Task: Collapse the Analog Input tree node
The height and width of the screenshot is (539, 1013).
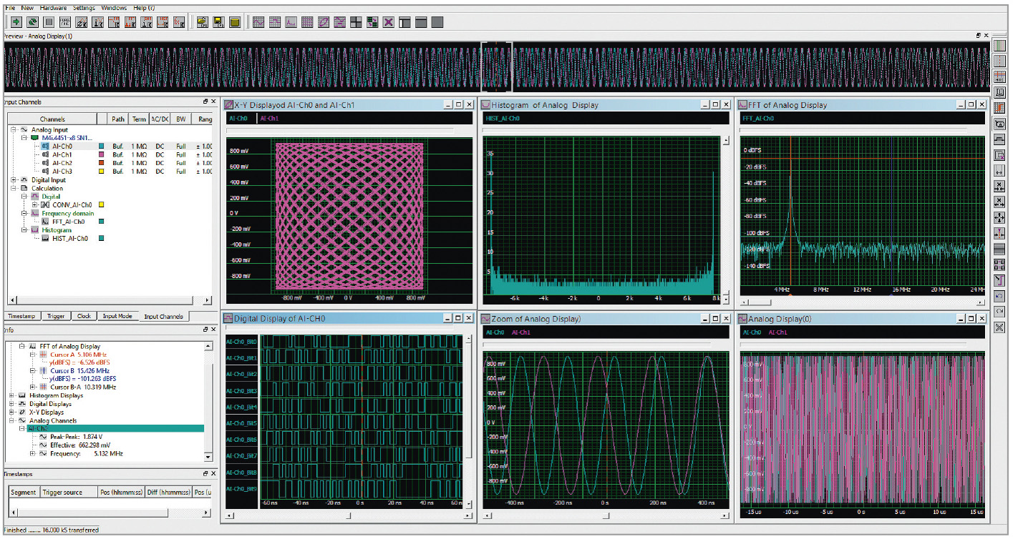Action: click(14, 130)
